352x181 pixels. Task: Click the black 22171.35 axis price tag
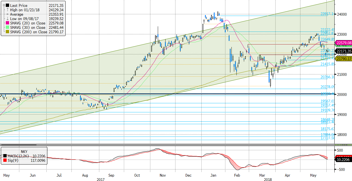[343, 51]
